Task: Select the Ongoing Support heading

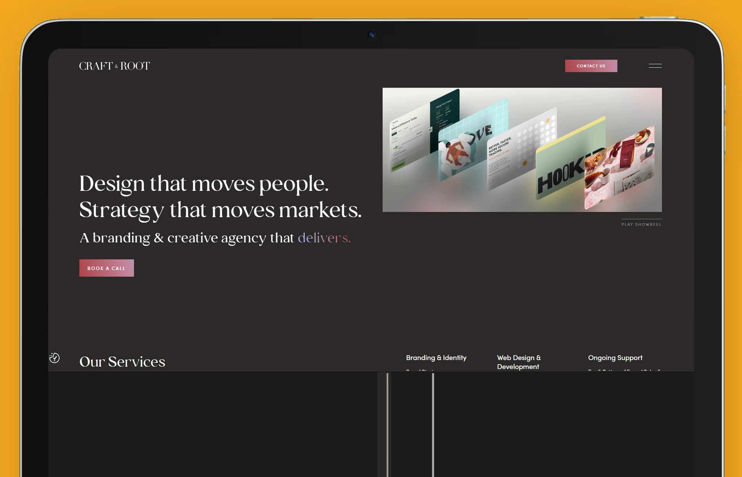Action: [x=615, y=358]
